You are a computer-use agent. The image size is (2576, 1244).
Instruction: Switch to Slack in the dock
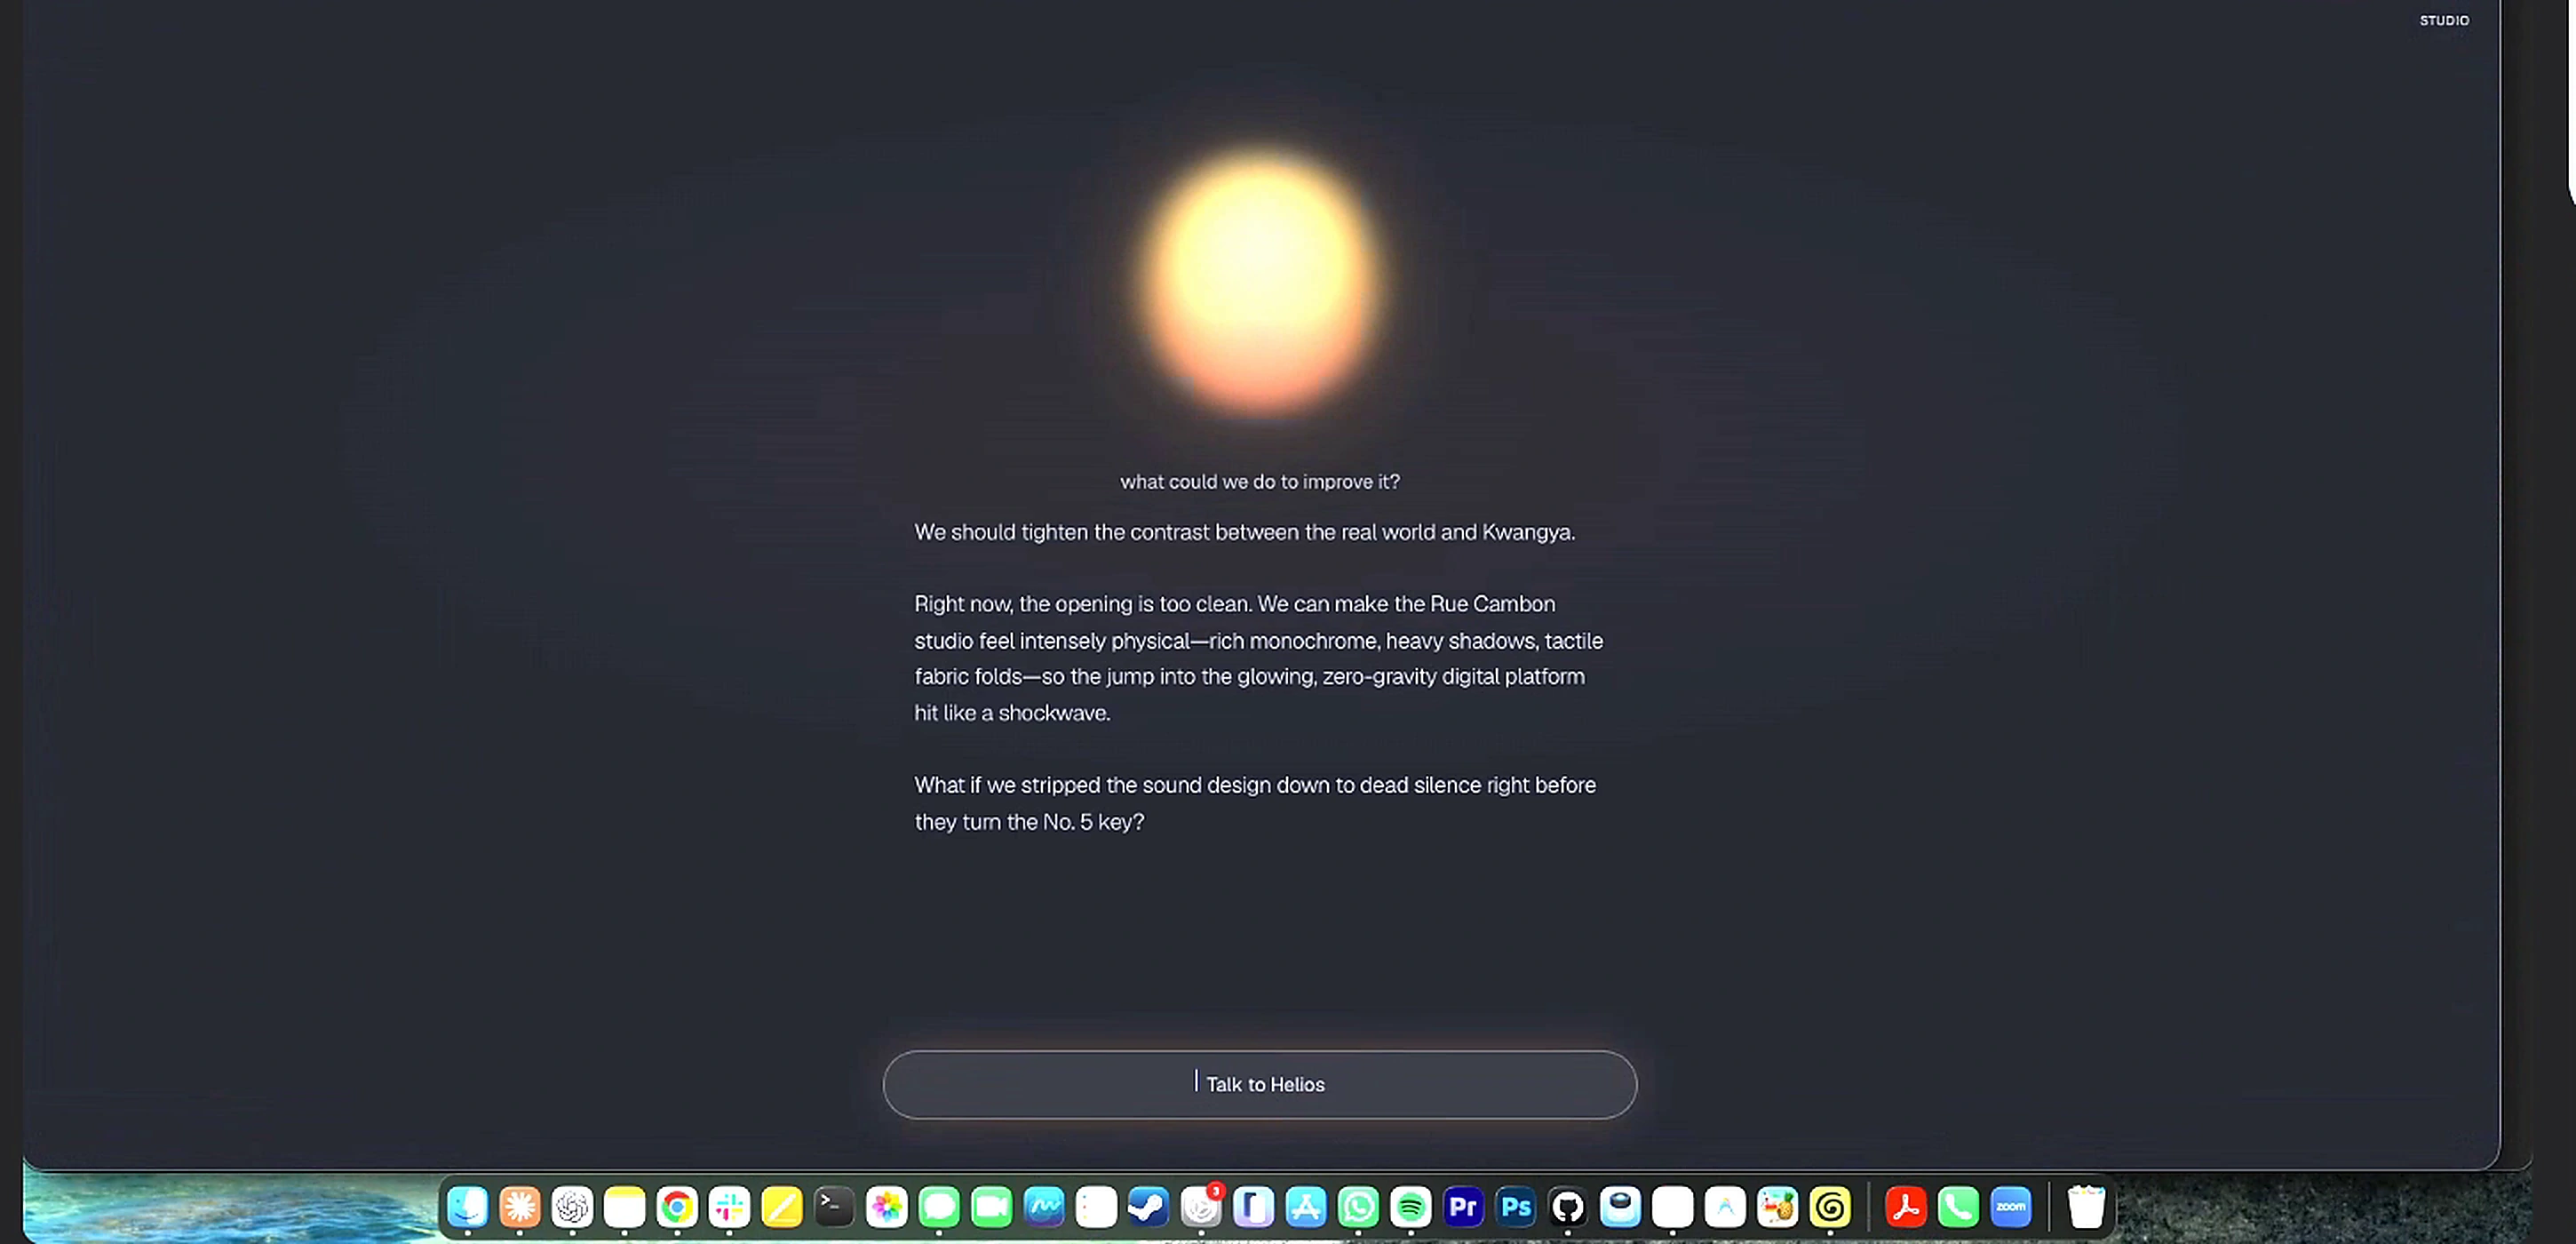pyautogui.click(x=729, y=1207)
